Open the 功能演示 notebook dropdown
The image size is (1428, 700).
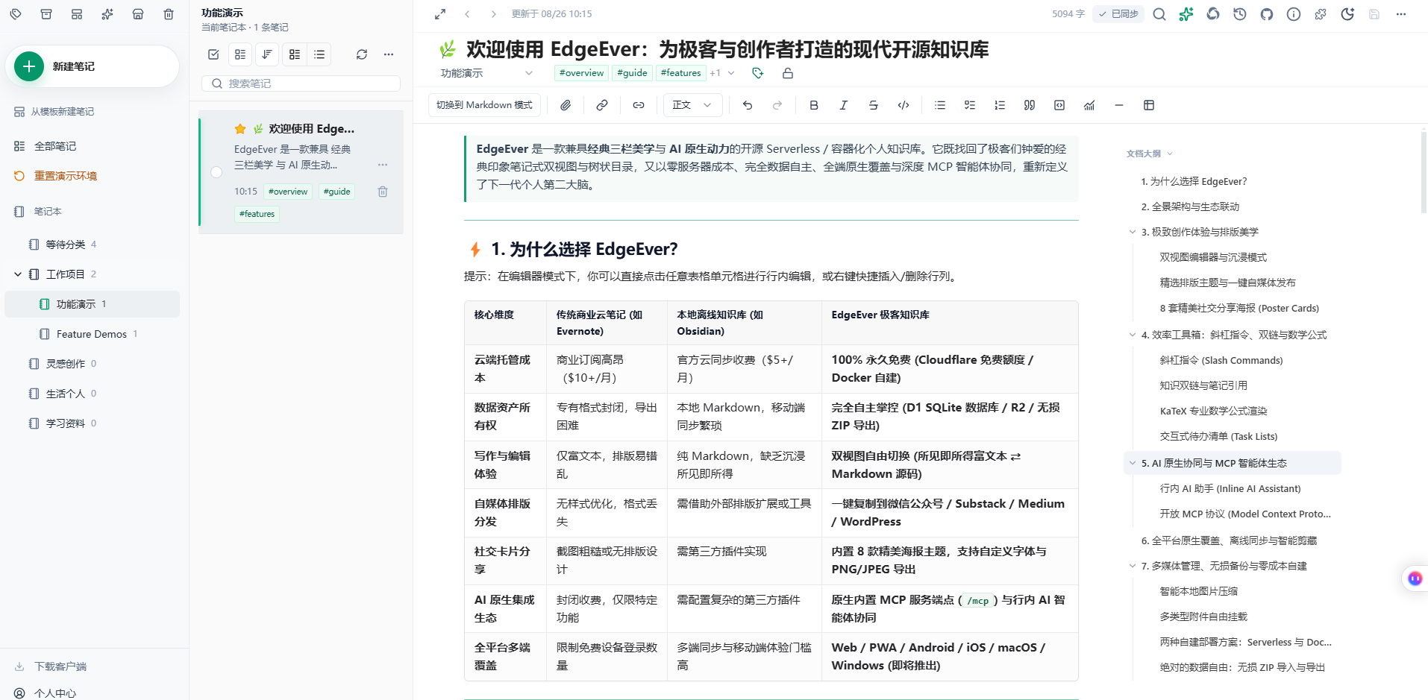pyautogui.click(x=486, y=73)
